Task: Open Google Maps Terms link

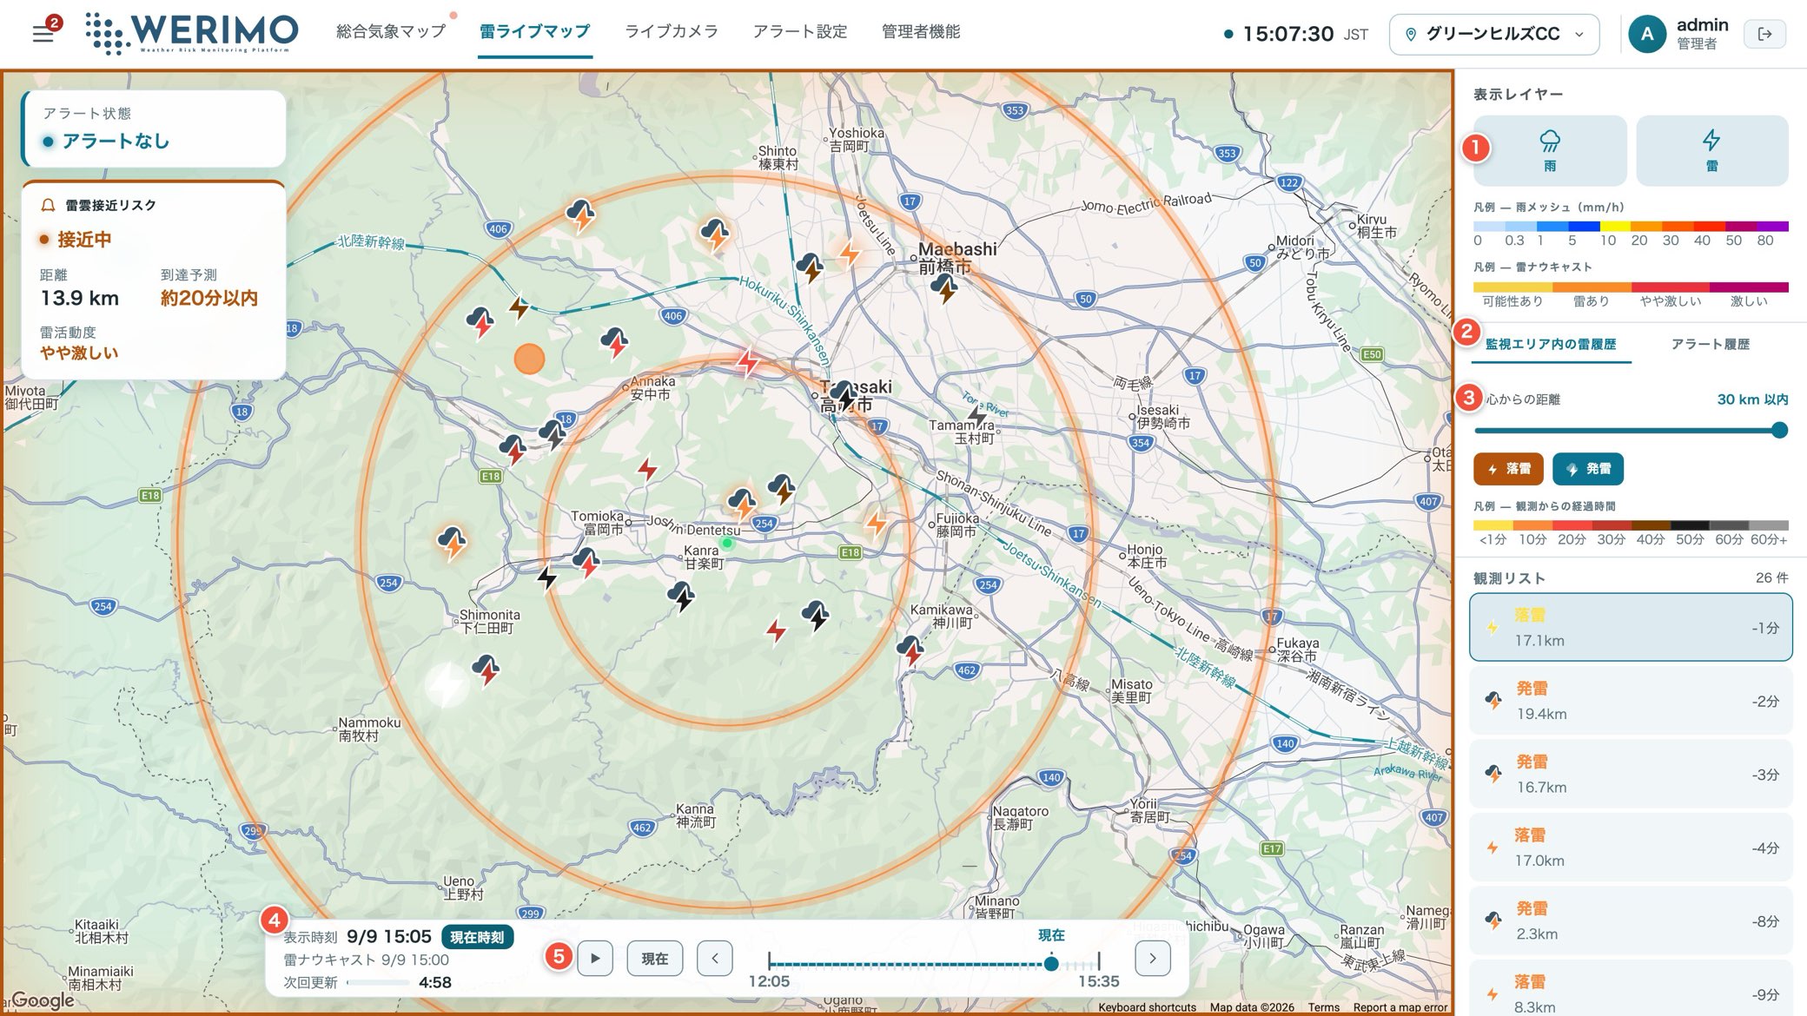Action: point(1323,1007)
